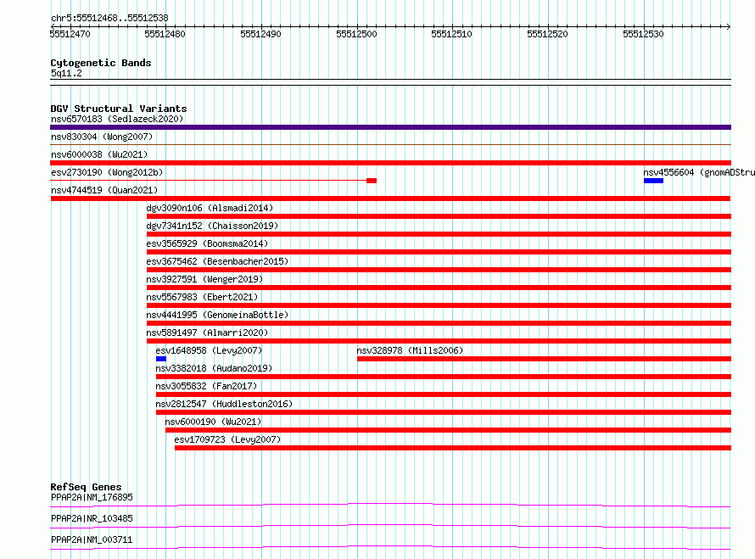Open nsv6000038 (Wu2021) variant link

99,154
